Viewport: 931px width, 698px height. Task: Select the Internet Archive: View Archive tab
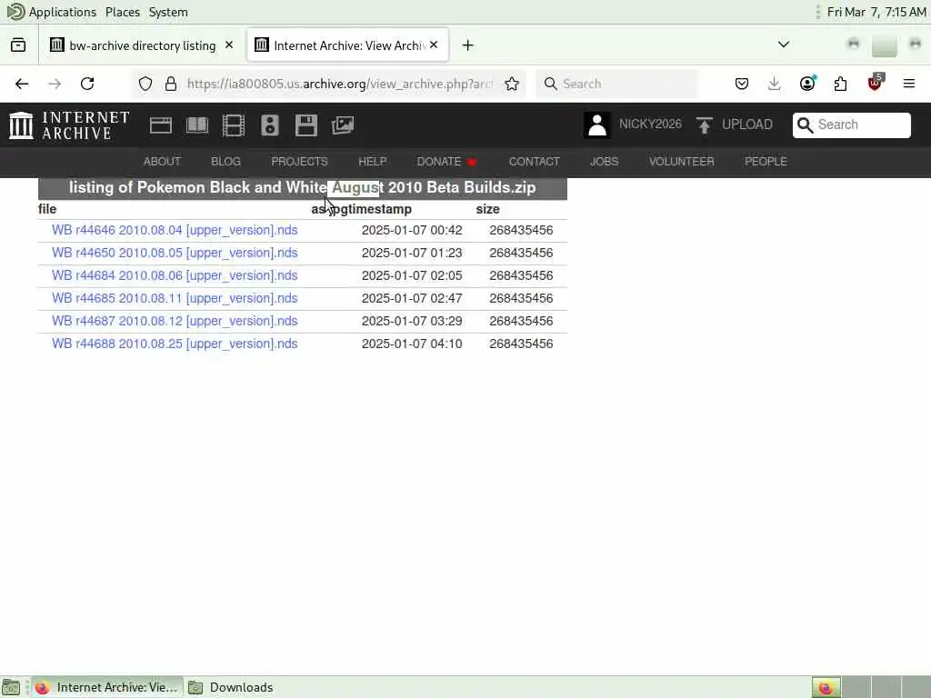pyautogui.click(x=348, y=45)
